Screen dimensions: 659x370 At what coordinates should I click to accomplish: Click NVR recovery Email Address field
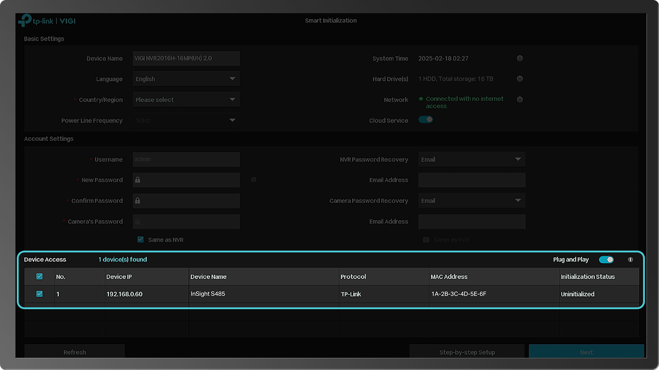[472, 180]
